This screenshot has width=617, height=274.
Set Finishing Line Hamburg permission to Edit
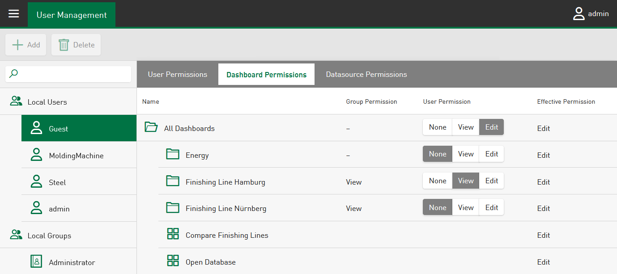(491, 181)
